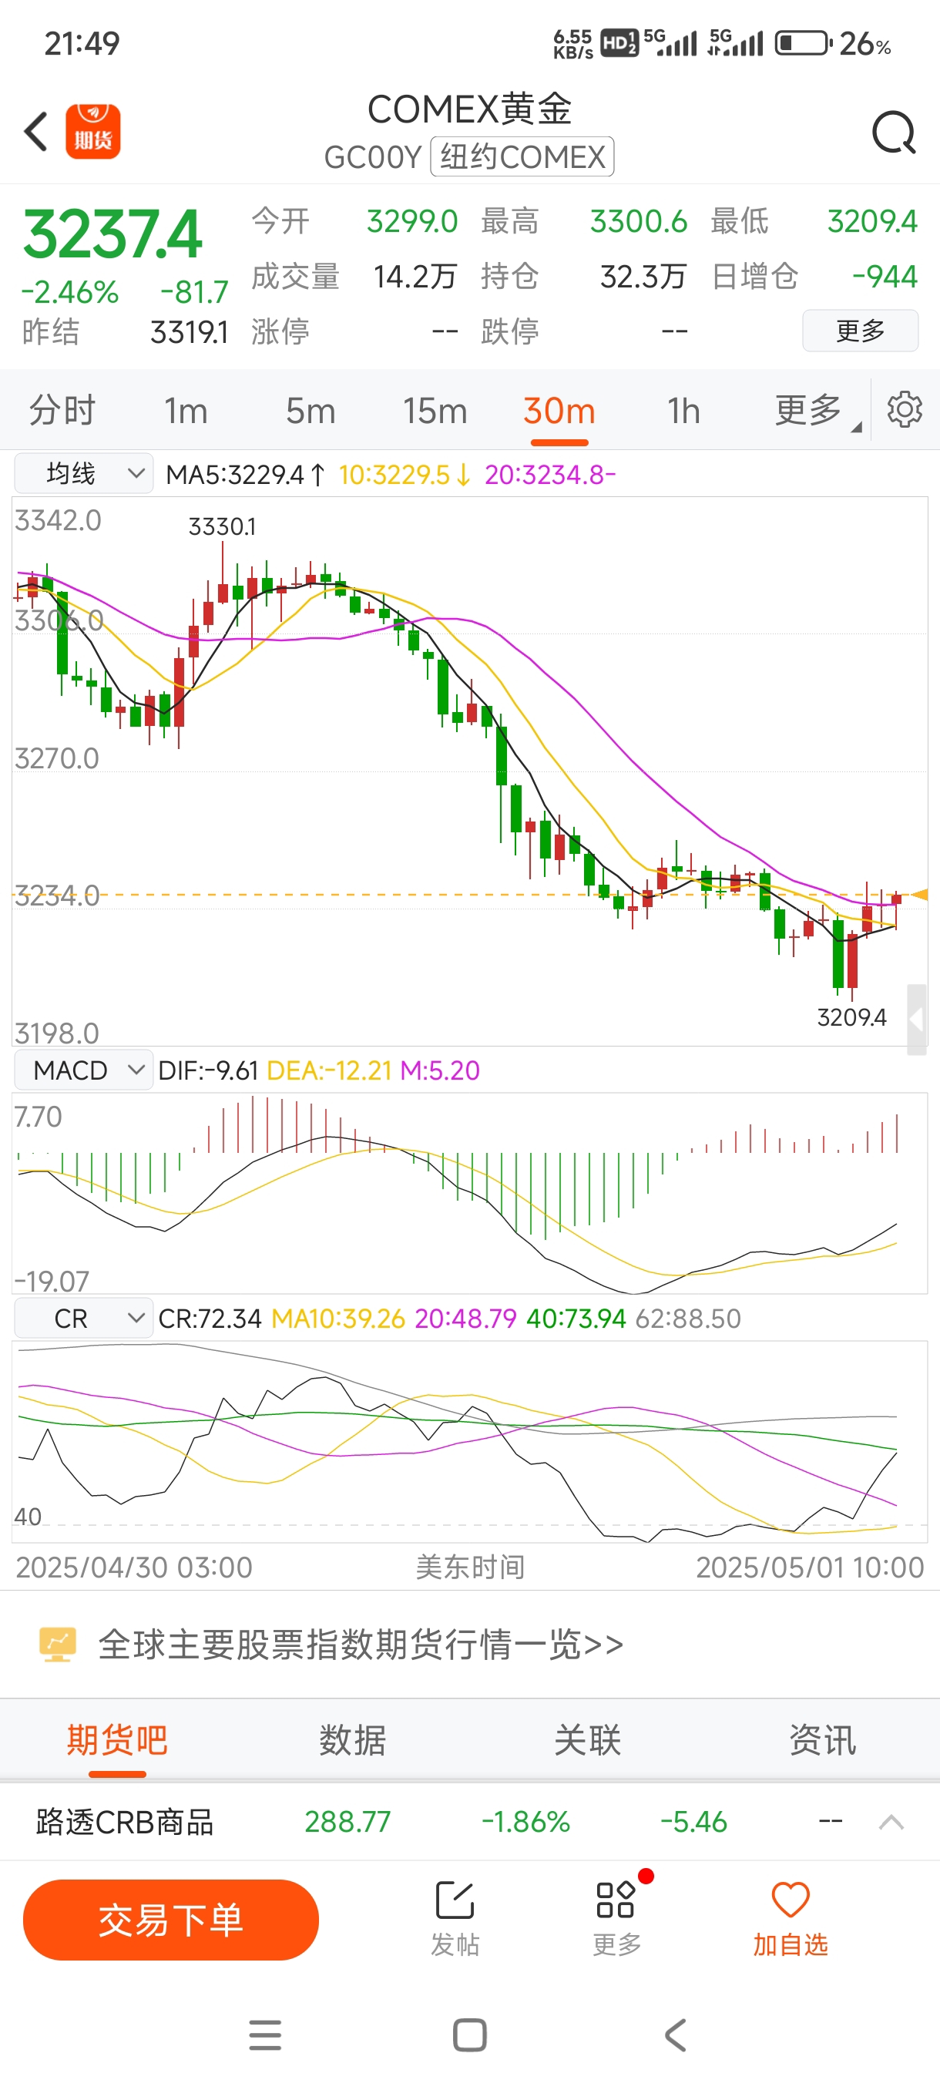Tap the 持仓 value 32.3万
The image size is (940, 2090).
point(643,277)
